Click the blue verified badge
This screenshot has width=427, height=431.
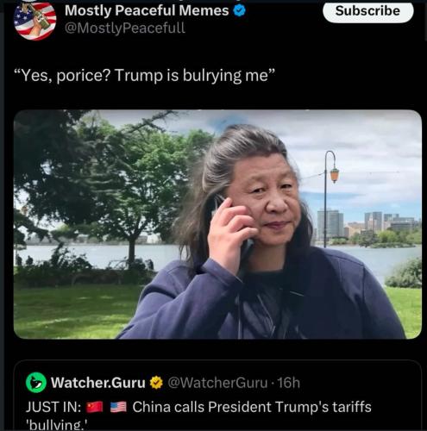[x=239, y=10]
